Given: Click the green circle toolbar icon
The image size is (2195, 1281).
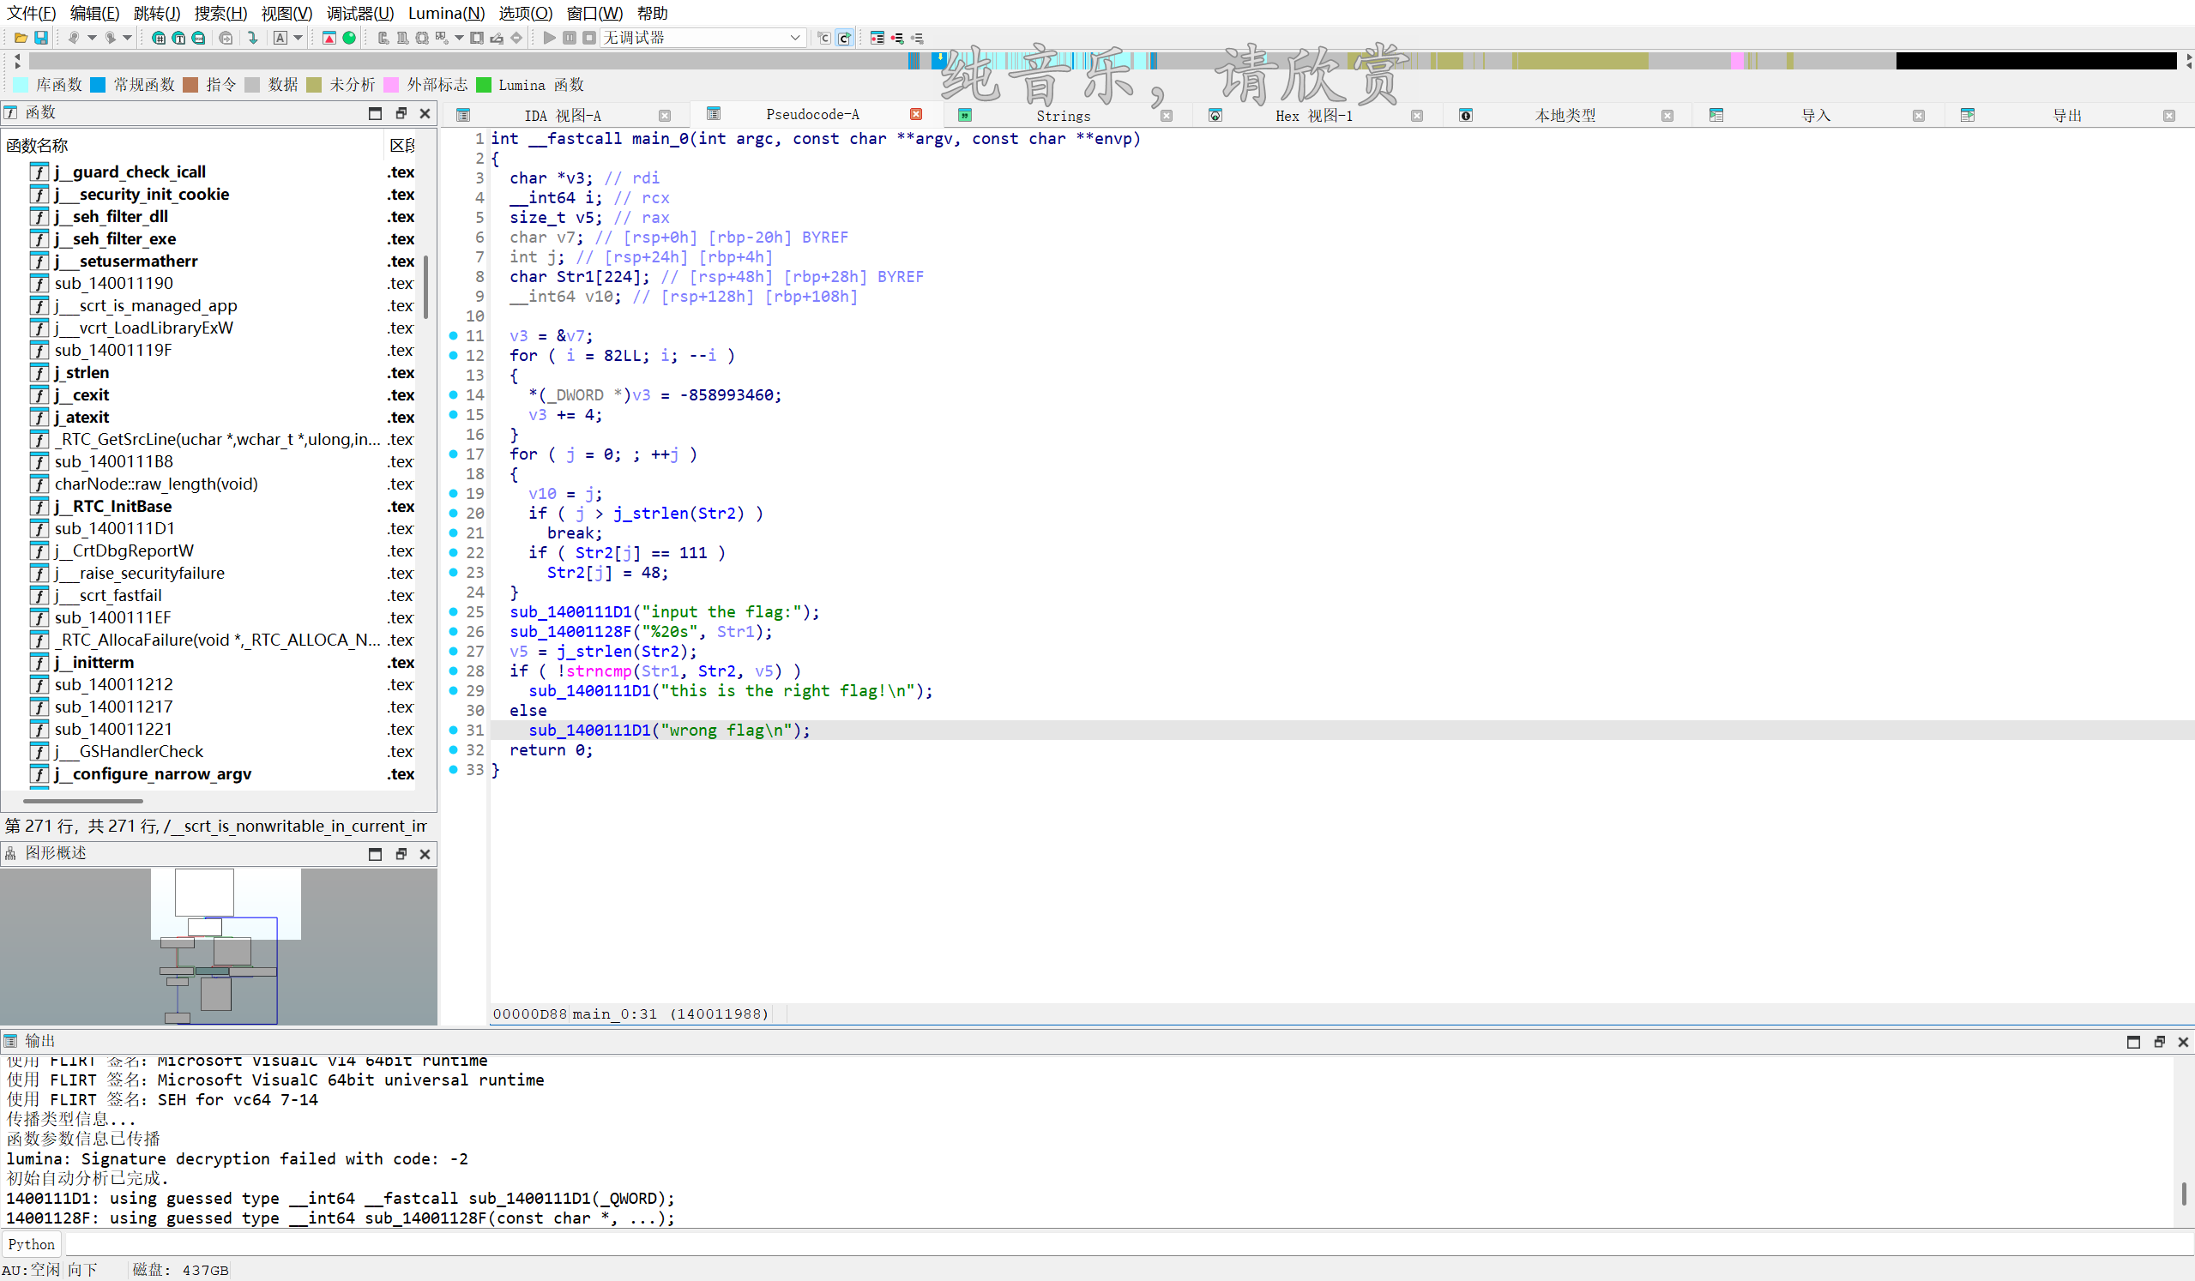Looking at the screenshot, I should 349,38.
